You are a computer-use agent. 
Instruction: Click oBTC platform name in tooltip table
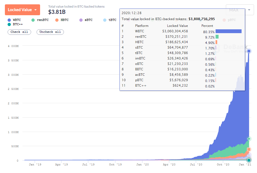(x=139, y=64)
